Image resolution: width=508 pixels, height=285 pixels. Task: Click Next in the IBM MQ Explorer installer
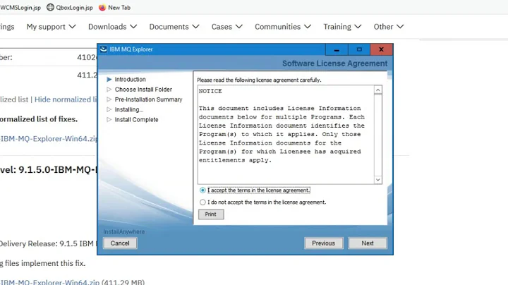[368, 243]
